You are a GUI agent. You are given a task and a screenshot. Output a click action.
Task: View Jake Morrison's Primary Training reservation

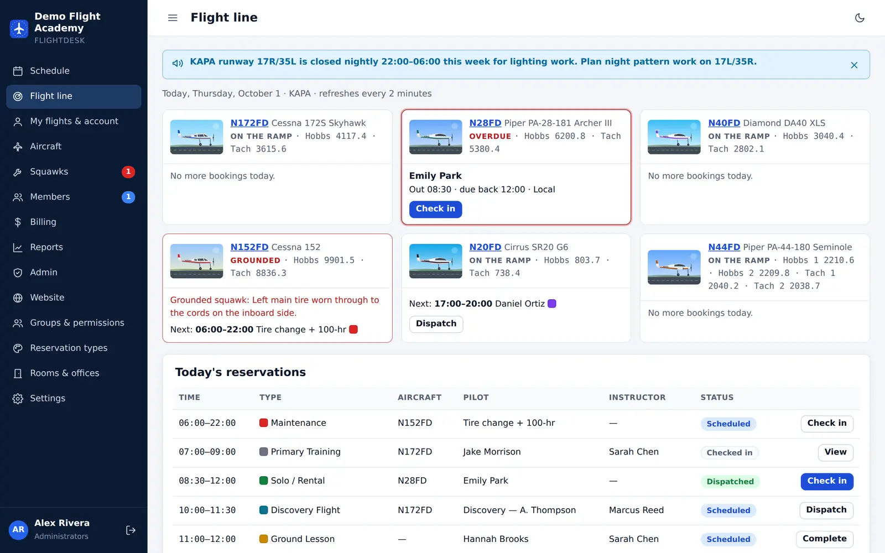tap(835, 452)
